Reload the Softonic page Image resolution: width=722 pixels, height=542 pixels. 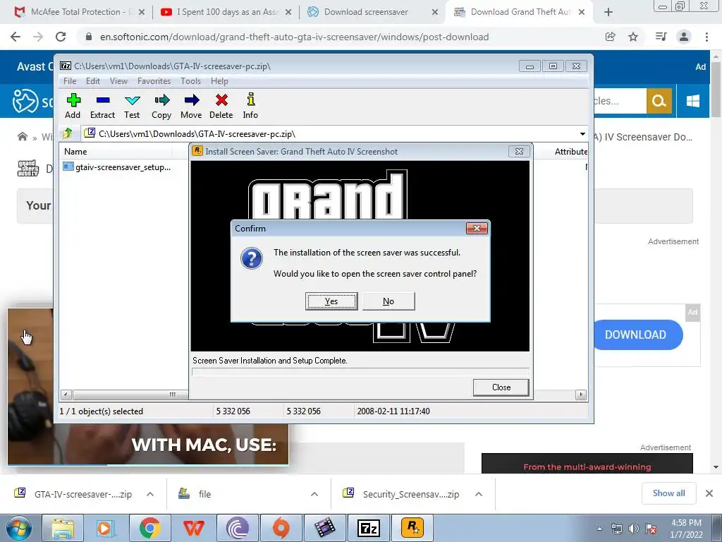pos(61,37)
